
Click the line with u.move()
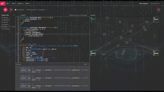(27, 21)
